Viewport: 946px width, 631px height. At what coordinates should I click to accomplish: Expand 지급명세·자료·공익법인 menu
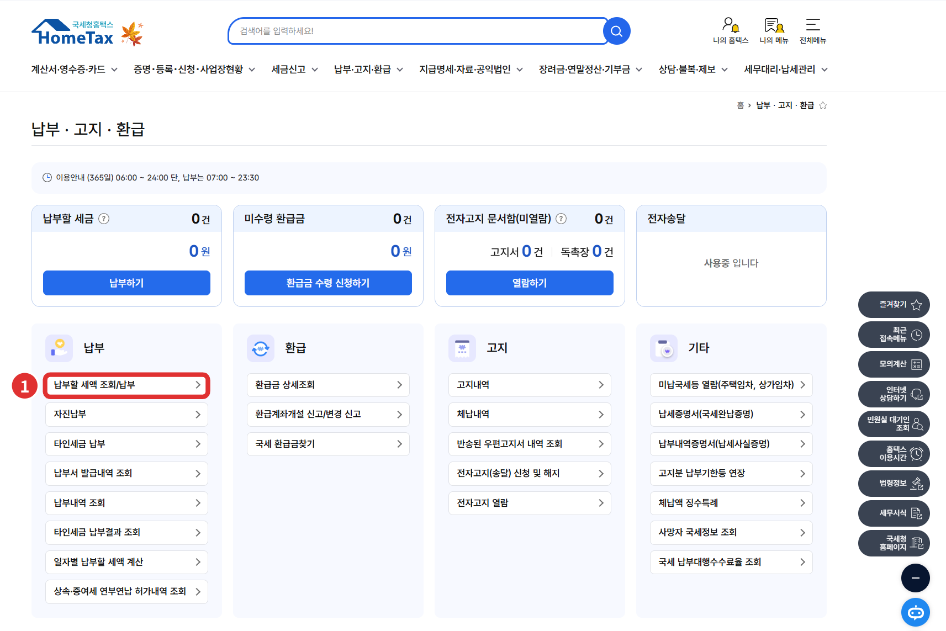[471, 70]
